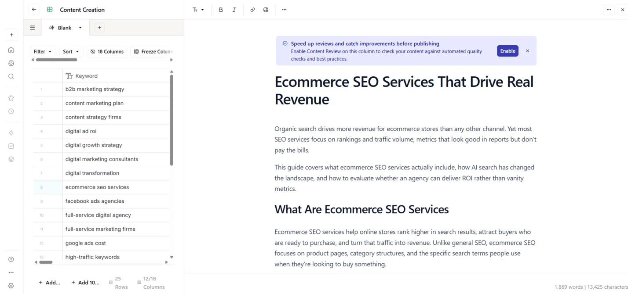Open the stacked layers icon in sidebar
Viewport: 628px width, 294px height.
tap(11, 159)
